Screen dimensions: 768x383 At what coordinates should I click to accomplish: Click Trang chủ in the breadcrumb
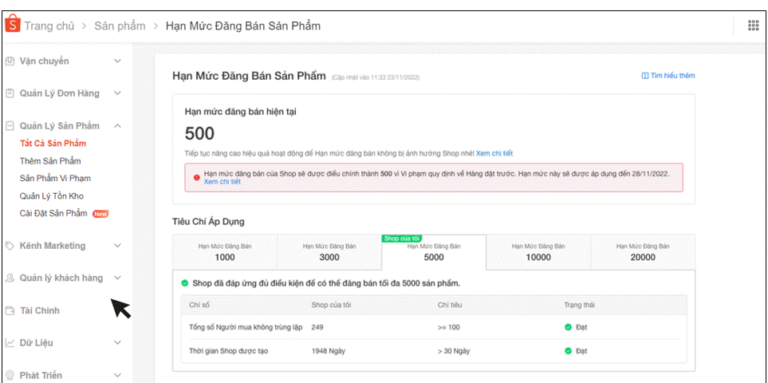click(49, 26)
